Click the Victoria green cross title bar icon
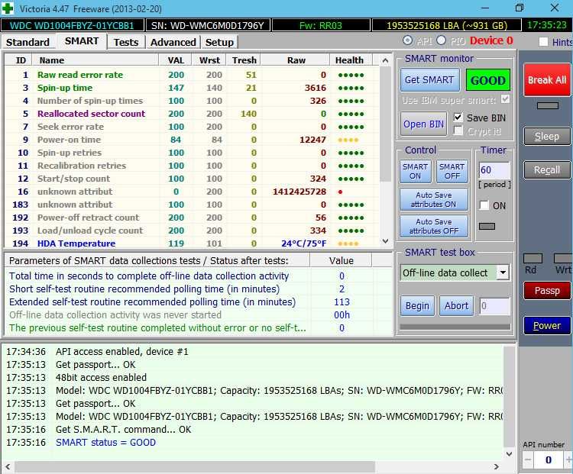573x474 pixels. click(8, 8)
